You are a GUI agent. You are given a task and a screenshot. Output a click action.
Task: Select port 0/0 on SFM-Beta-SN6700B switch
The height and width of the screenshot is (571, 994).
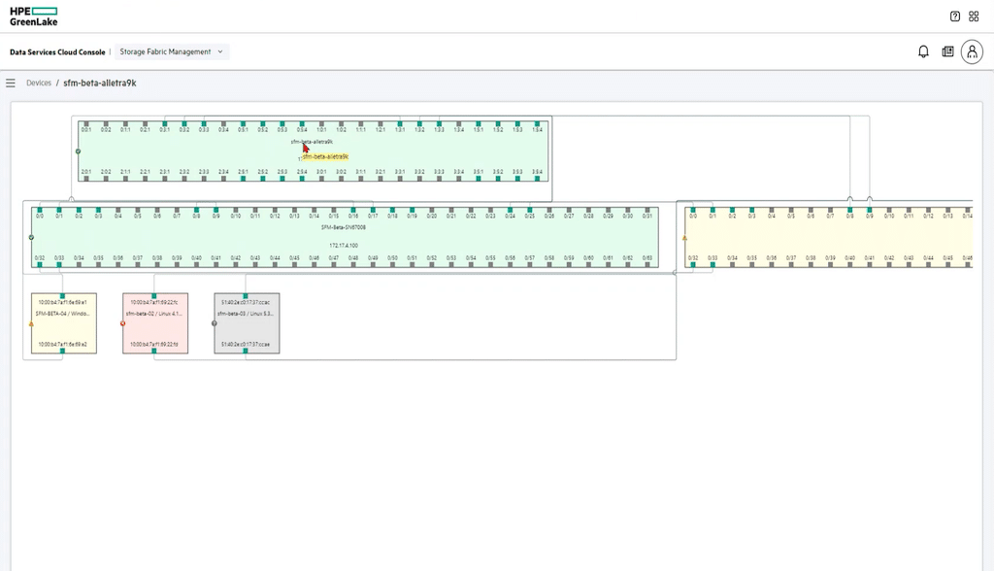tap(40, 210)
